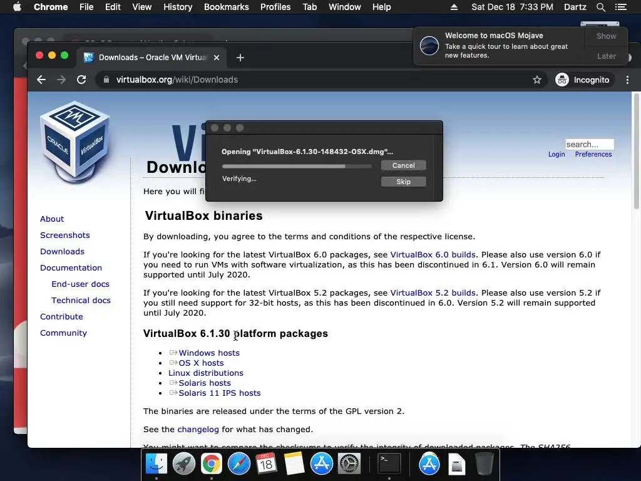Open System Preferences gear in dock
This screenshot has height=481, width=641.
pos(349,464)
